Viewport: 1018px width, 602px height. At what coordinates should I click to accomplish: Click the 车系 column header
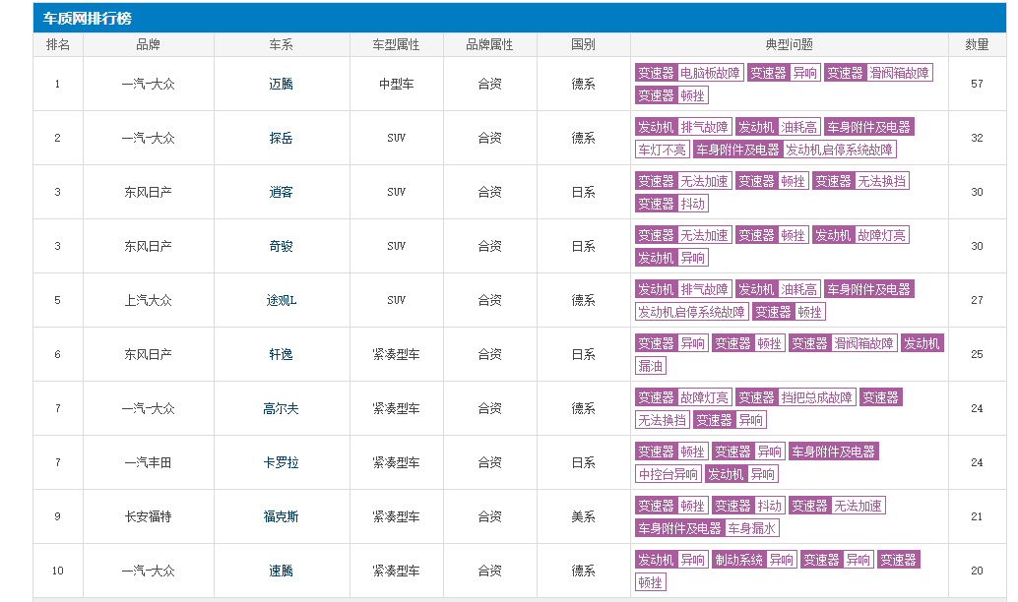(281, 45)
